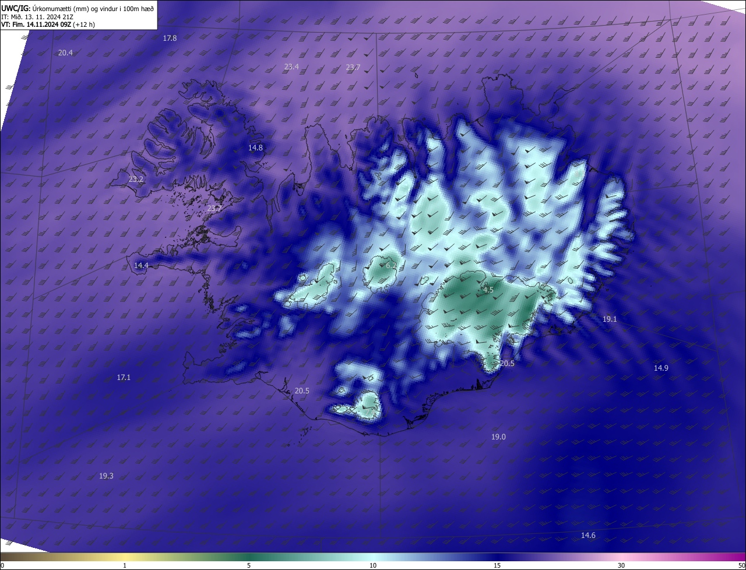
Task: Click the colorbar tick labeled 50
Action: pyautogui.click(x=741, y=565)
